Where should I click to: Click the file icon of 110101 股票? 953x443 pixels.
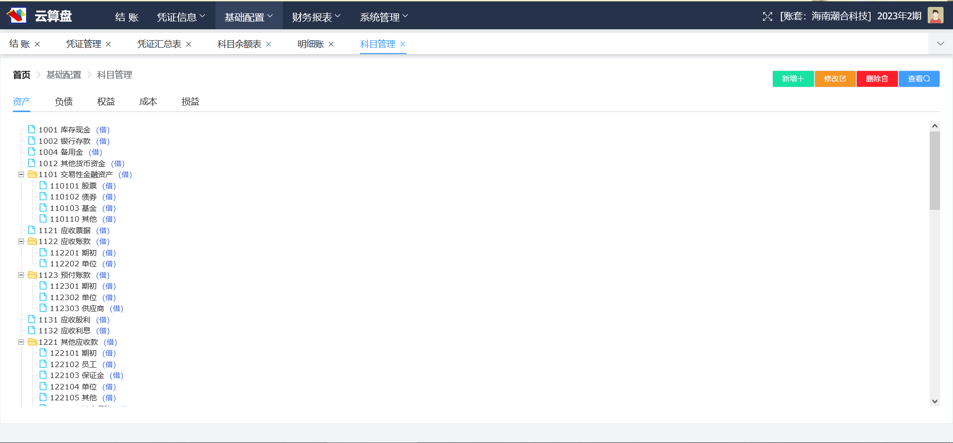[x=43, y=185]
